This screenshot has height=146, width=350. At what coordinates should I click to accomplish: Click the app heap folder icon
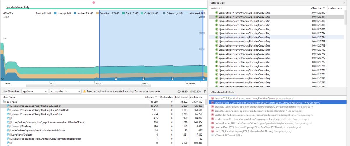pos(4,102)
